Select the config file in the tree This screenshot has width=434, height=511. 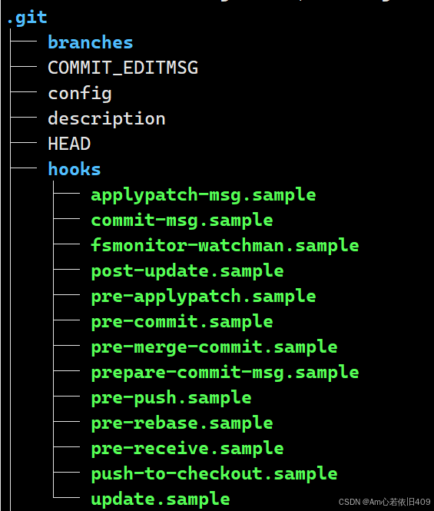coord(80,94)
